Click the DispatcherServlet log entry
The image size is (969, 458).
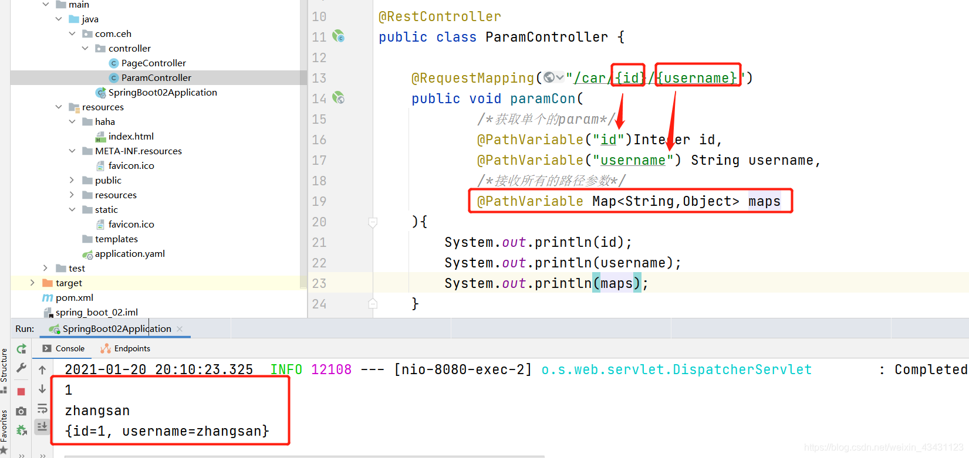tap(677, 369)
